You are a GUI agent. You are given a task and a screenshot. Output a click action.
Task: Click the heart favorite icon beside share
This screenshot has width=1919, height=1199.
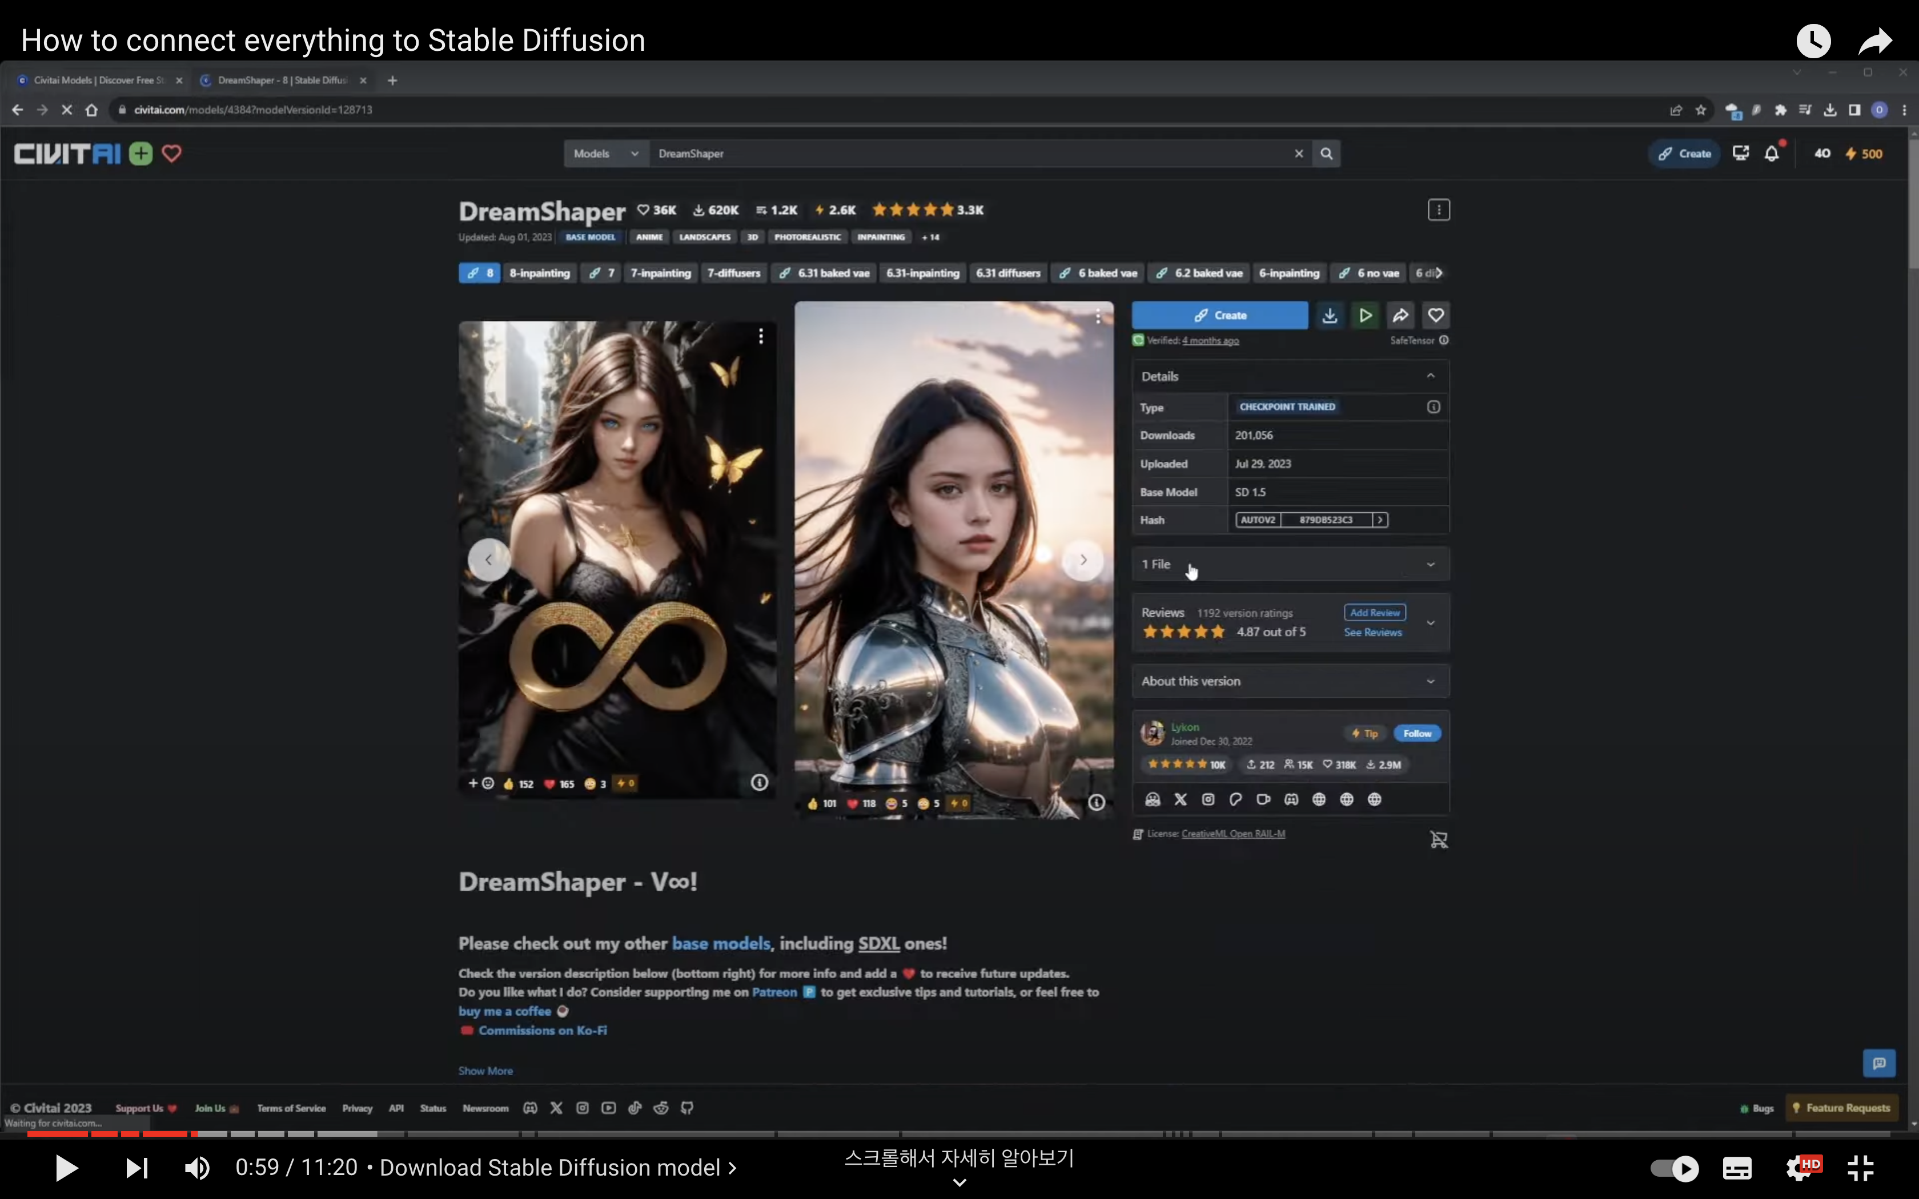pos(1435,316)
